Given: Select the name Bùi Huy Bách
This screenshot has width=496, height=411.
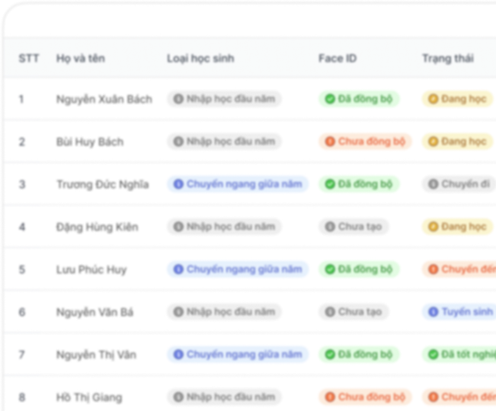Looking at the screenshot, I should click(90, 142).
